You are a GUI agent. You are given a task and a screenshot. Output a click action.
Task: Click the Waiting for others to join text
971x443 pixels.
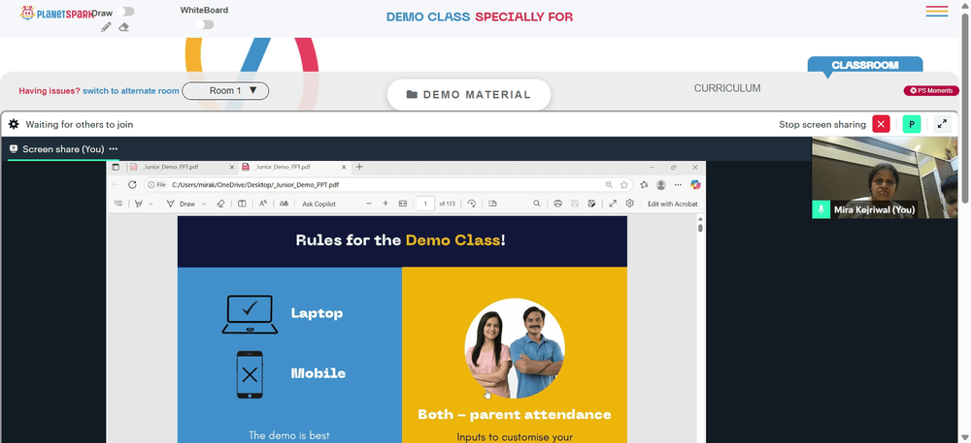[x=80, y=124]
